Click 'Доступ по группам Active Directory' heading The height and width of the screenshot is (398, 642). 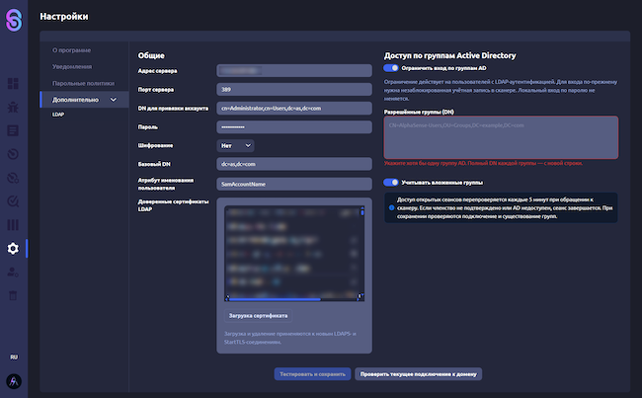(449, 55)
